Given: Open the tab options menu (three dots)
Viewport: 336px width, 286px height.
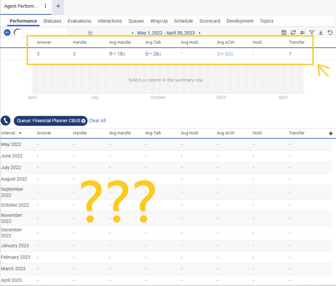Looking at the screenshot, I should tap(45, 6).
